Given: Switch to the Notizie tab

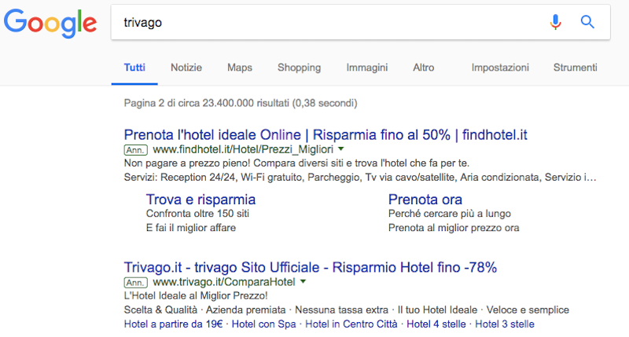Looking at the screenshot, I should point(186,68).
